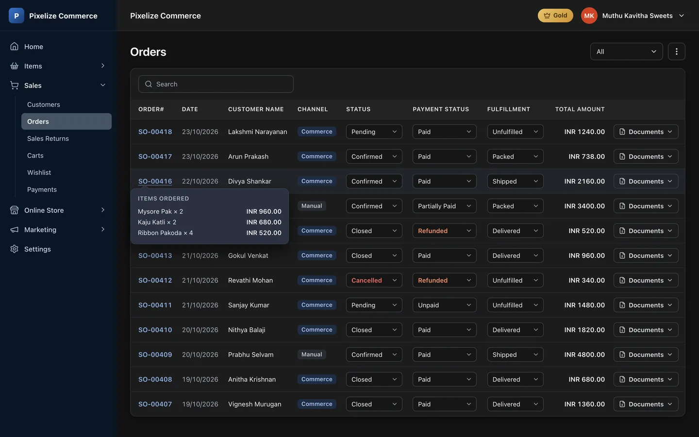The height and width of the screenshot is (437, 699).
Task: Open order SO-00416 link
Action: point(155,181)
